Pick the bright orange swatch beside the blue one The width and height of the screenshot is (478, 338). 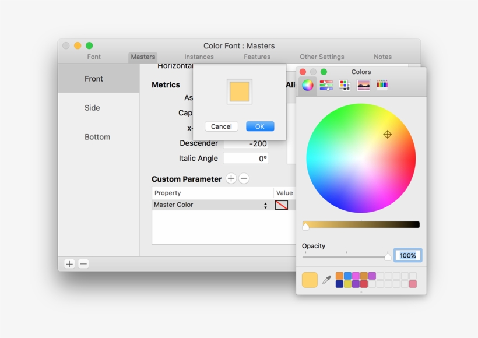339,276
